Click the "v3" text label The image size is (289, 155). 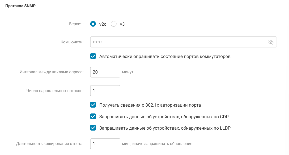tap(122, 24)
